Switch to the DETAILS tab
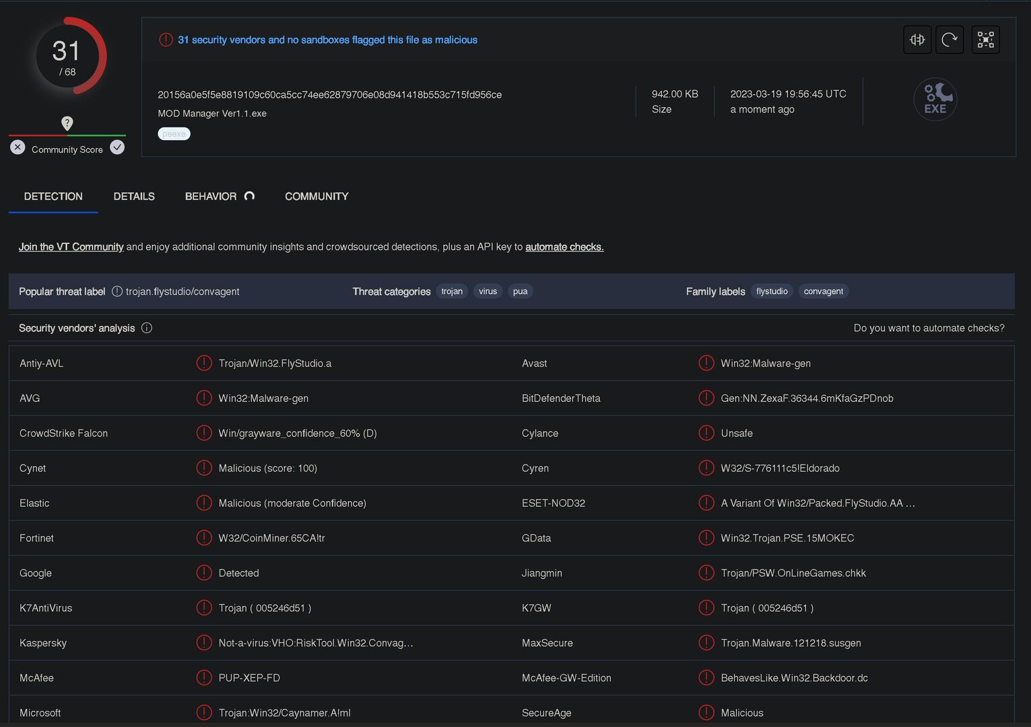This screenshot has height=727, width=1031. point(134,197)
